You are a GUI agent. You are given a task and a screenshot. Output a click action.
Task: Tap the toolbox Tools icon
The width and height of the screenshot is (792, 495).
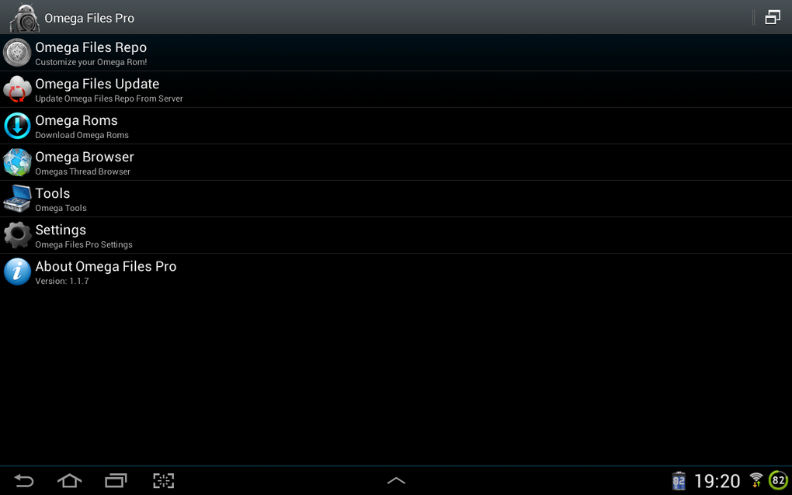pos(17,199)
